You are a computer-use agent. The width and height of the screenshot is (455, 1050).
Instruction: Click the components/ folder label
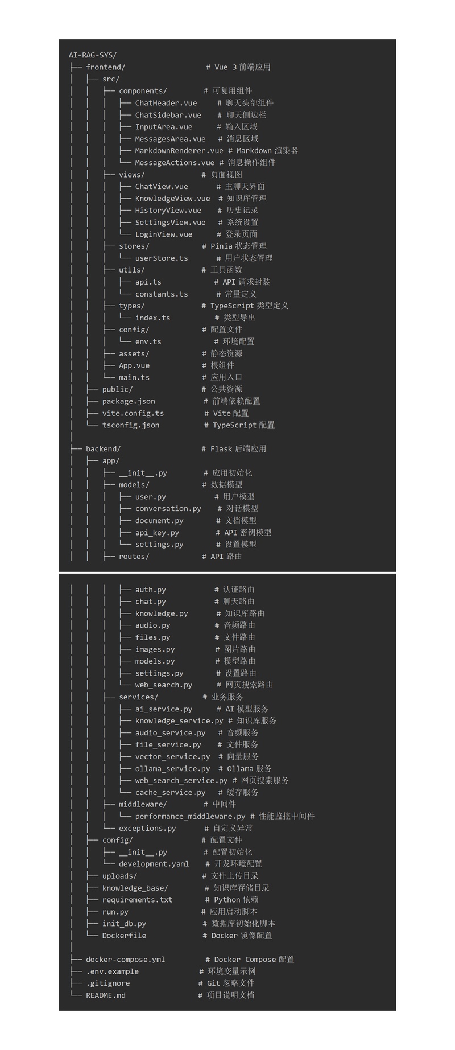pyautogui.click(x=143, y=91)
